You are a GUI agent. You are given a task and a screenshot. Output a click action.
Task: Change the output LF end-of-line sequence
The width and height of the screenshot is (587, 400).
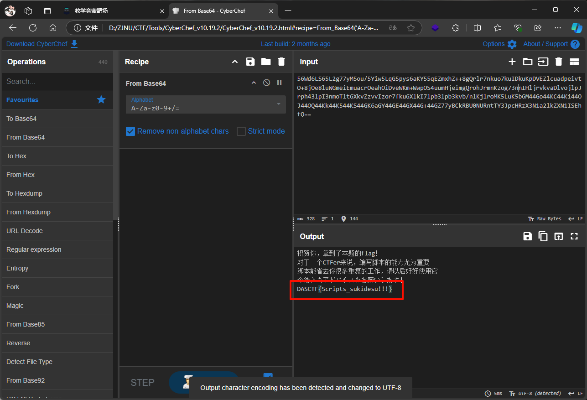click(576, 394)
